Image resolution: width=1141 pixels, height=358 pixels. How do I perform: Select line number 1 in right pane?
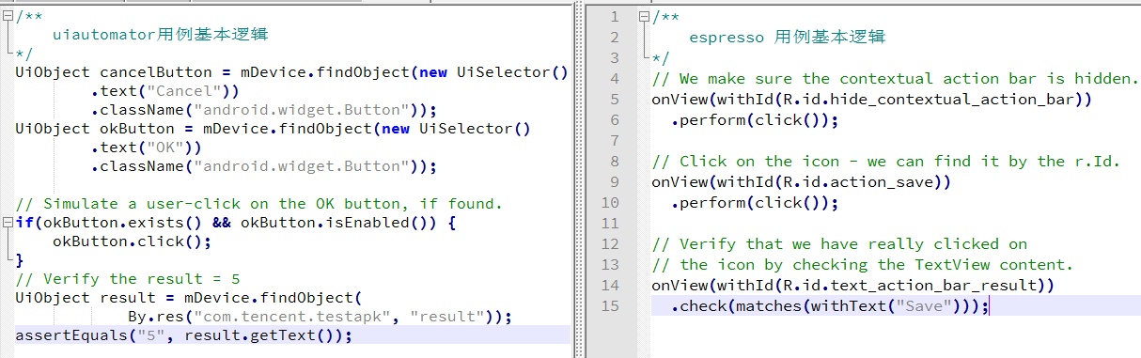615,17
